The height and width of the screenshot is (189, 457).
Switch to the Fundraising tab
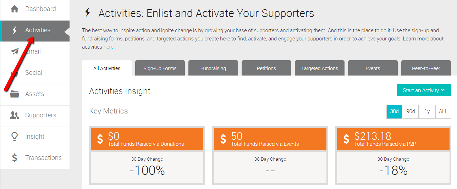[x=213, y=68]
